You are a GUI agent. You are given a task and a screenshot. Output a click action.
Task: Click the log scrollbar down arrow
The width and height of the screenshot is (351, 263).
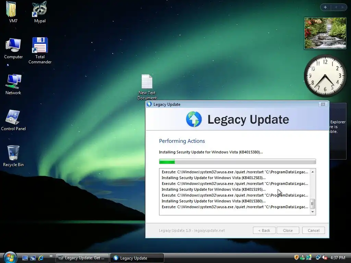(x=313, y=212)
